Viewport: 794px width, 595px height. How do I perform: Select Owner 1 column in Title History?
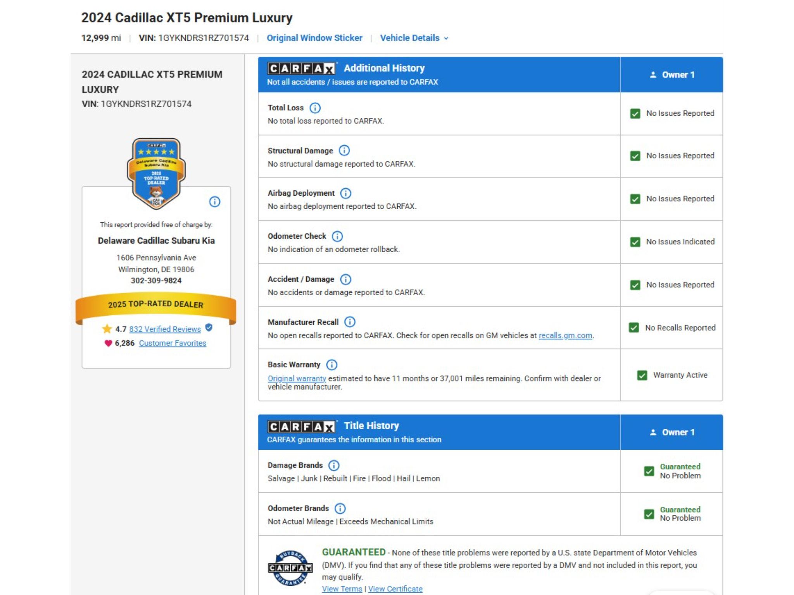click(672, 432)
